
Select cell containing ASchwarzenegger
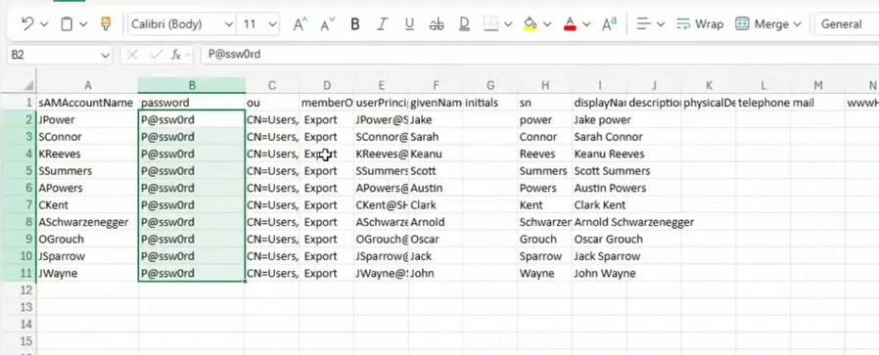click(87, 222)
